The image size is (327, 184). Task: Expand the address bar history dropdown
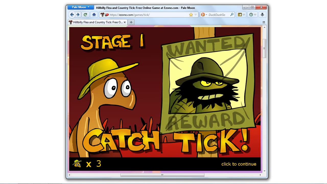coord(196,15)
